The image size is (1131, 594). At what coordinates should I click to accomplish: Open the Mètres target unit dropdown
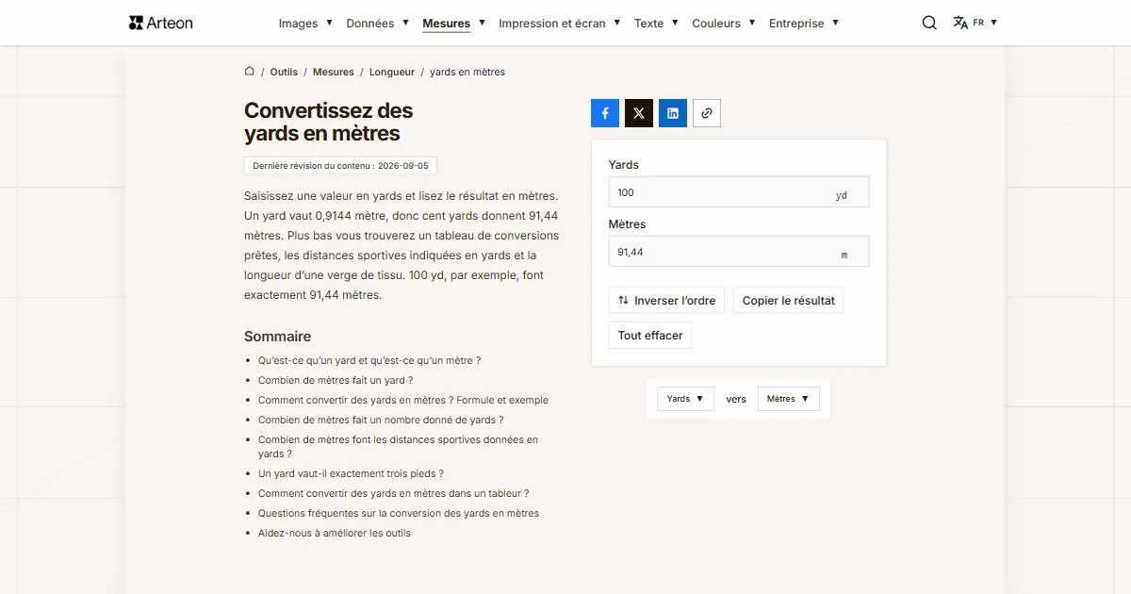click(788, 399)
